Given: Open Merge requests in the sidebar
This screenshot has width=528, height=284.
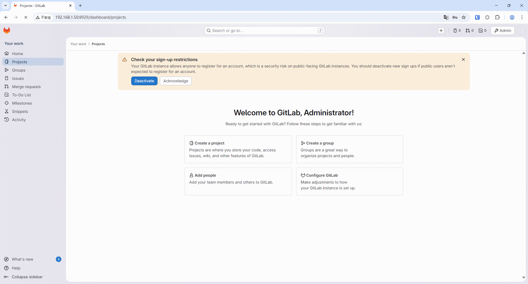Looking at the screenshot, I should pyautogui.click(x=33, y=87).
